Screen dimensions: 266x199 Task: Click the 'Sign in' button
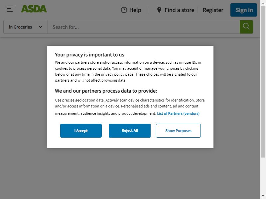coord(244,10)
